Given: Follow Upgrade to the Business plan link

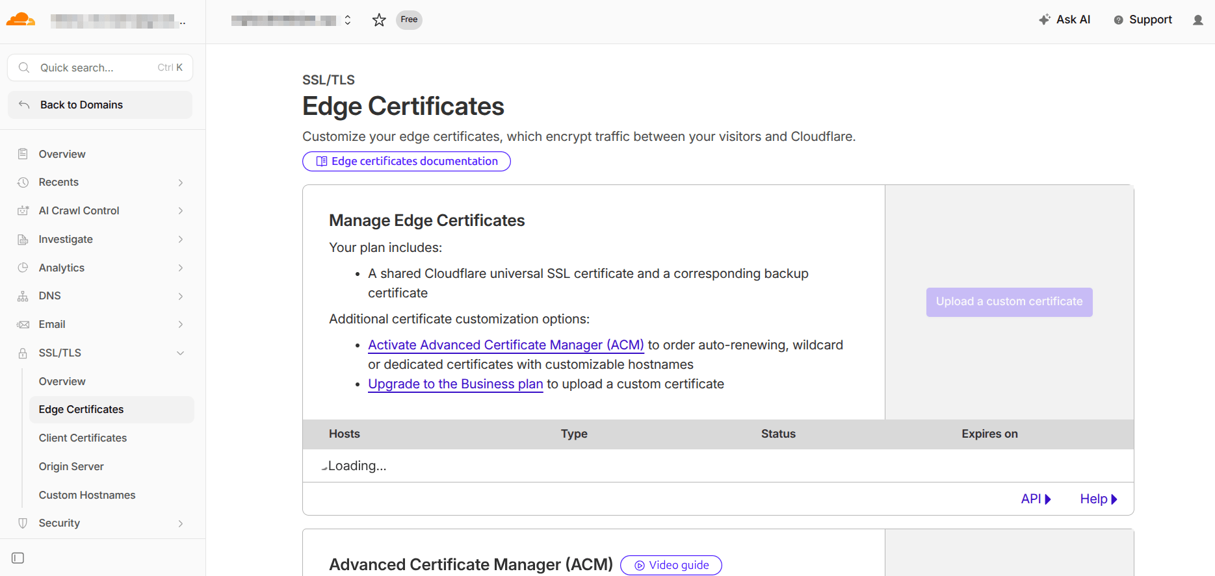Looking at the screenshot, I should pyautogui.click(x=456, y=384).
